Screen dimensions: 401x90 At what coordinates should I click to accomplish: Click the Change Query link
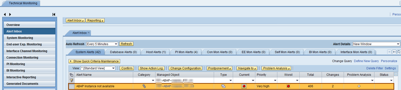pos(342,61)
